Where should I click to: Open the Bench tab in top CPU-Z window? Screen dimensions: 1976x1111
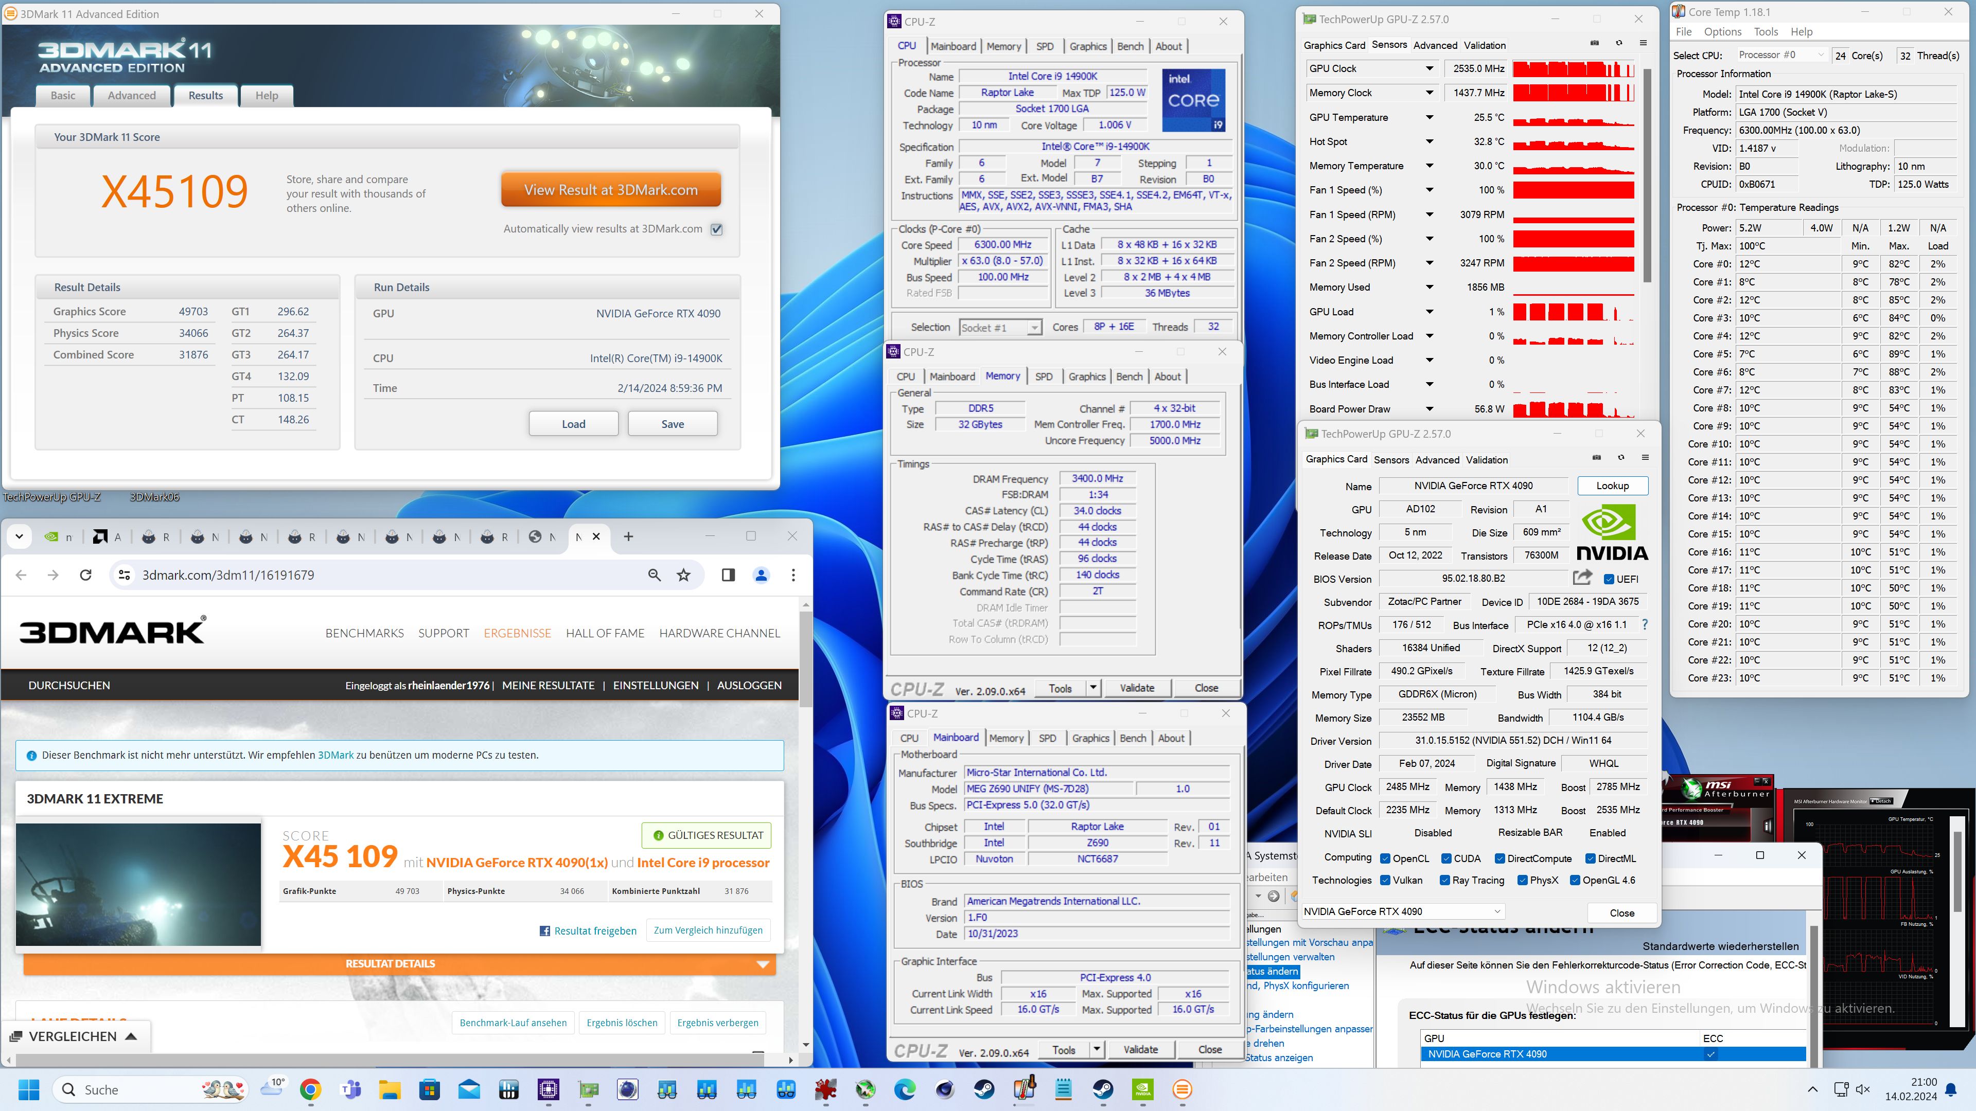[1130, 46]
